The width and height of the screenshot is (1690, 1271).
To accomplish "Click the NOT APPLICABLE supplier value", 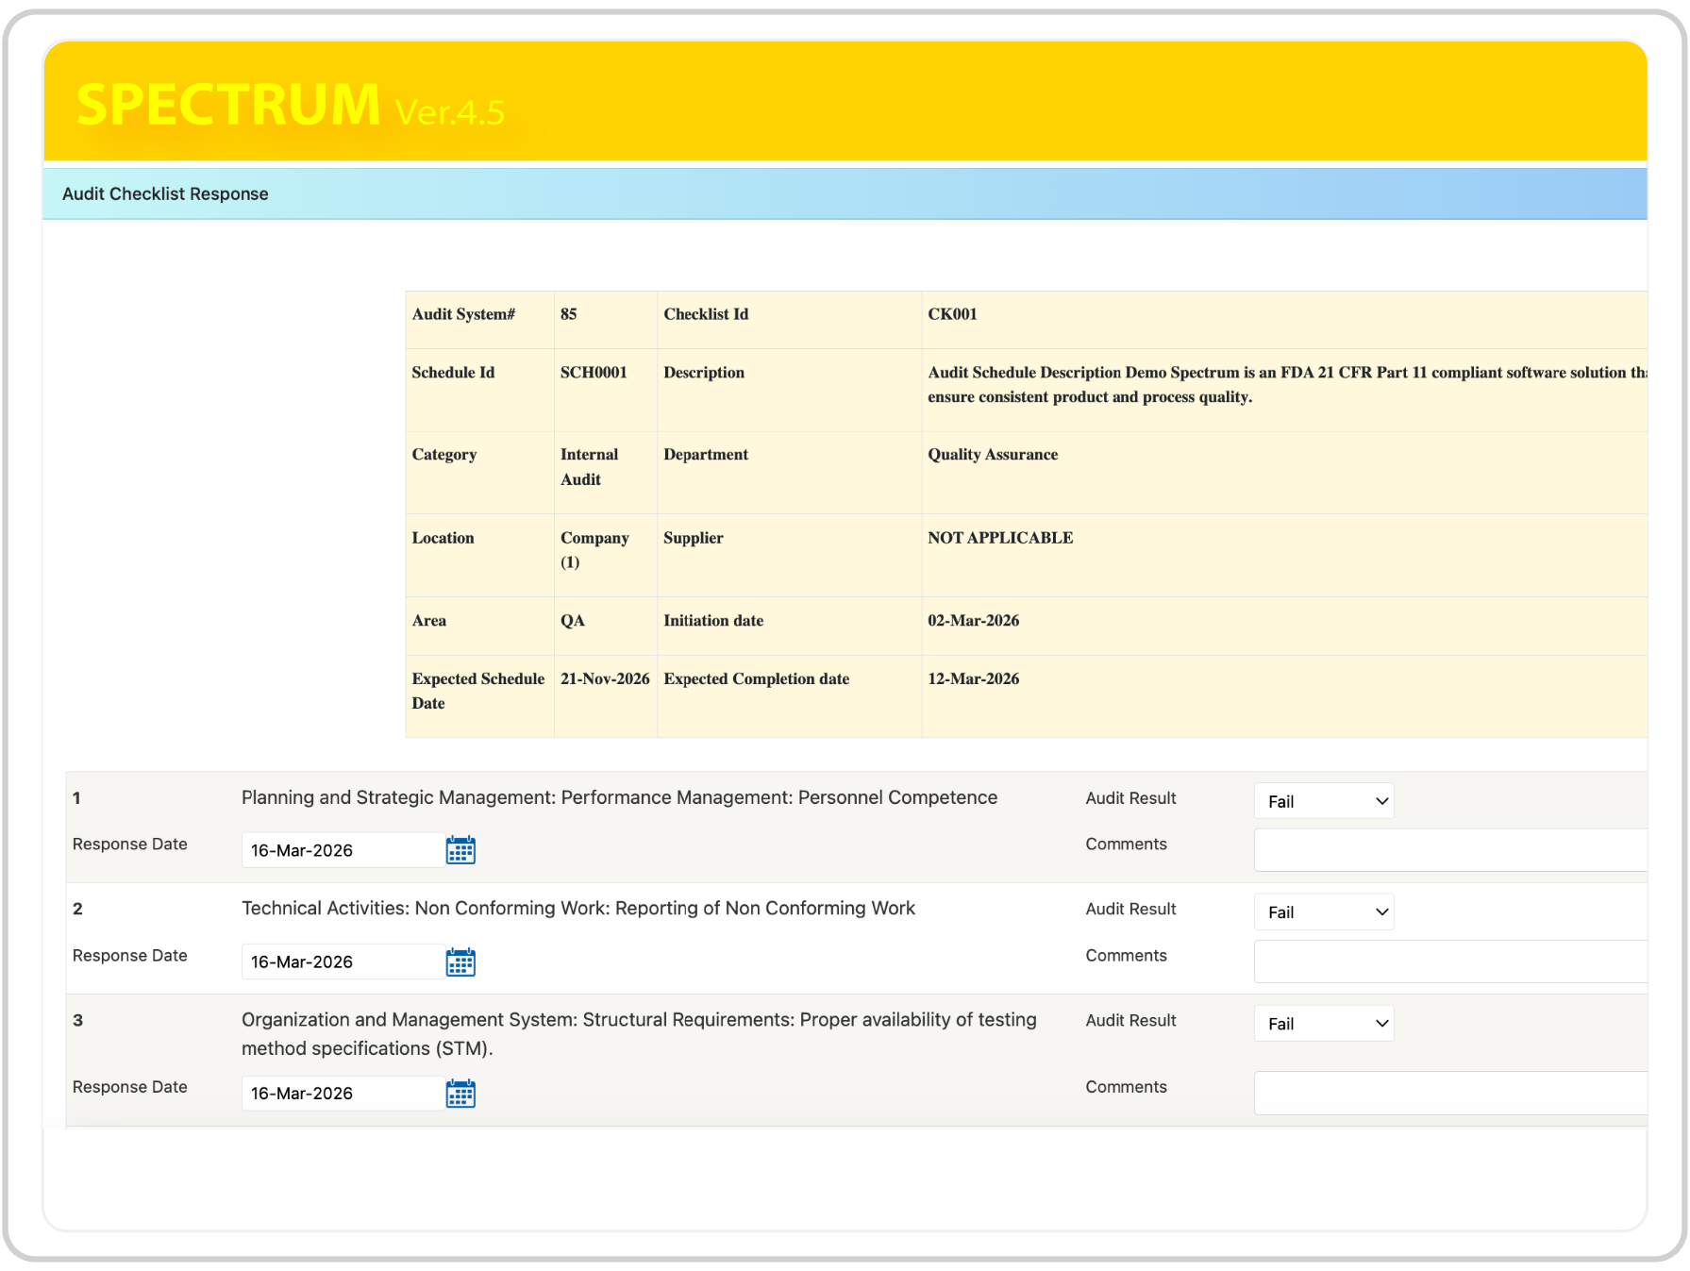I will [1000, 538].
